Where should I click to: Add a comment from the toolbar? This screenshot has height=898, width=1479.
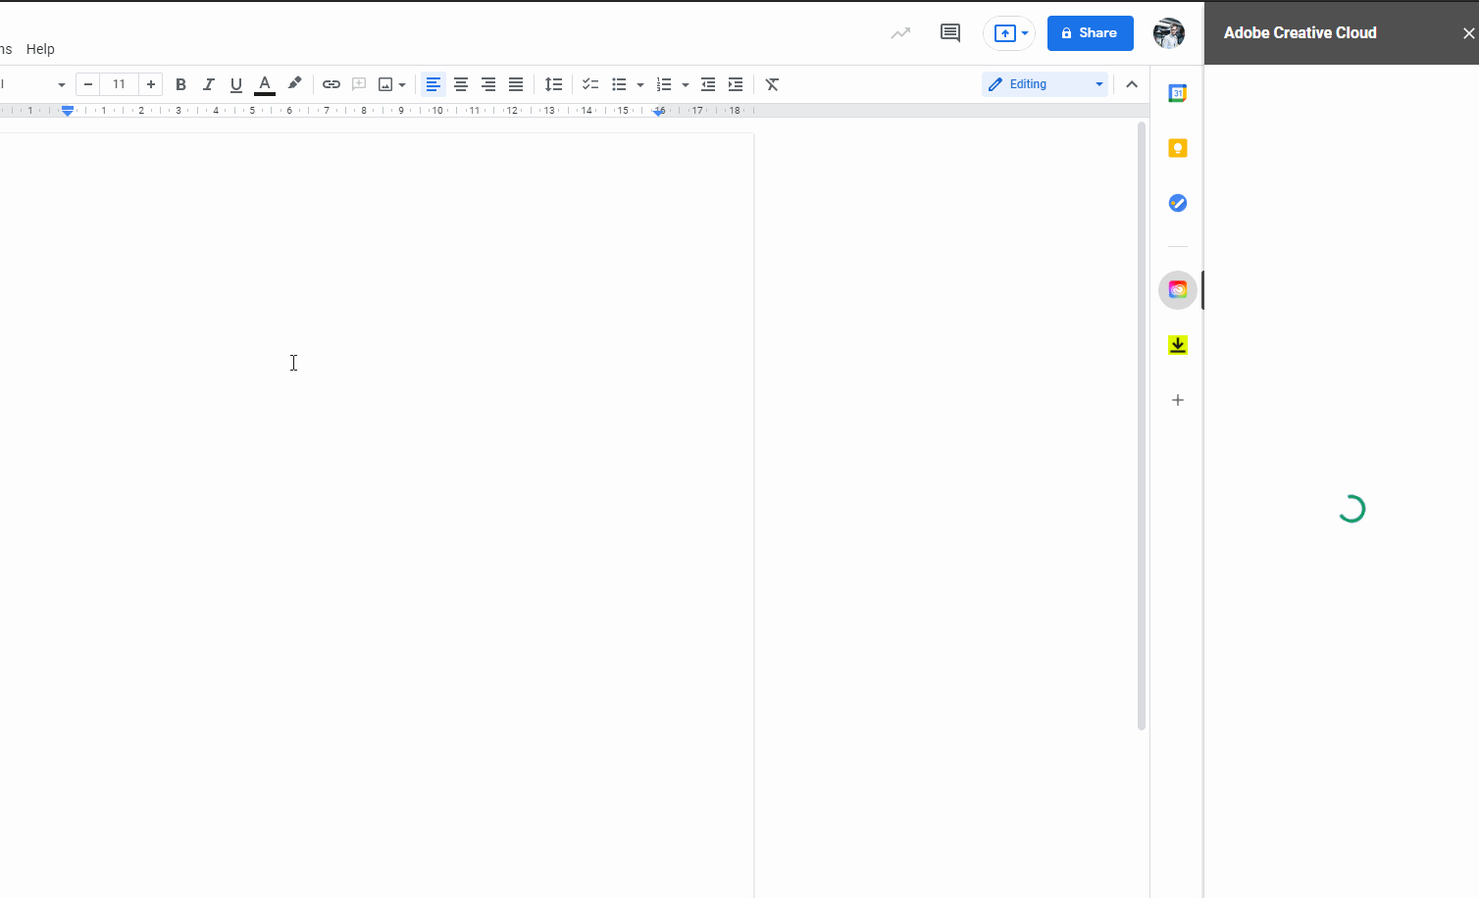[359, 84]
